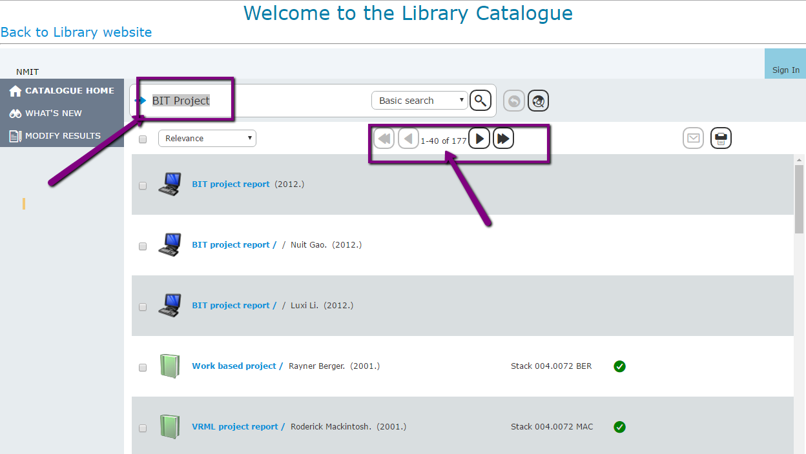Image resolution: width=806 pixels, height=454 pixels.
Task: Click the print results icon
Action: click(721, 139)
